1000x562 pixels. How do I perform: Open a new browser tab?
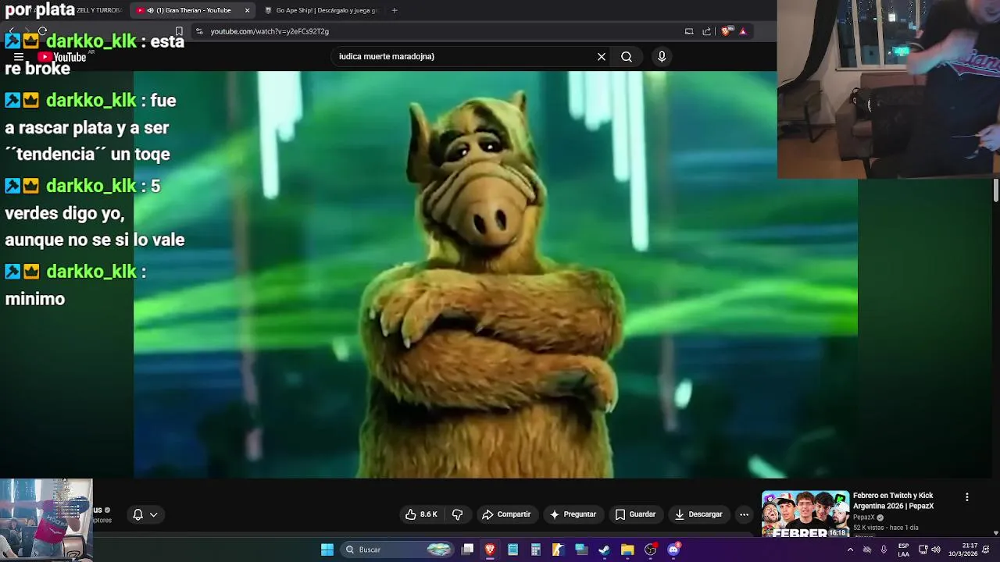[x=395, y=10]
